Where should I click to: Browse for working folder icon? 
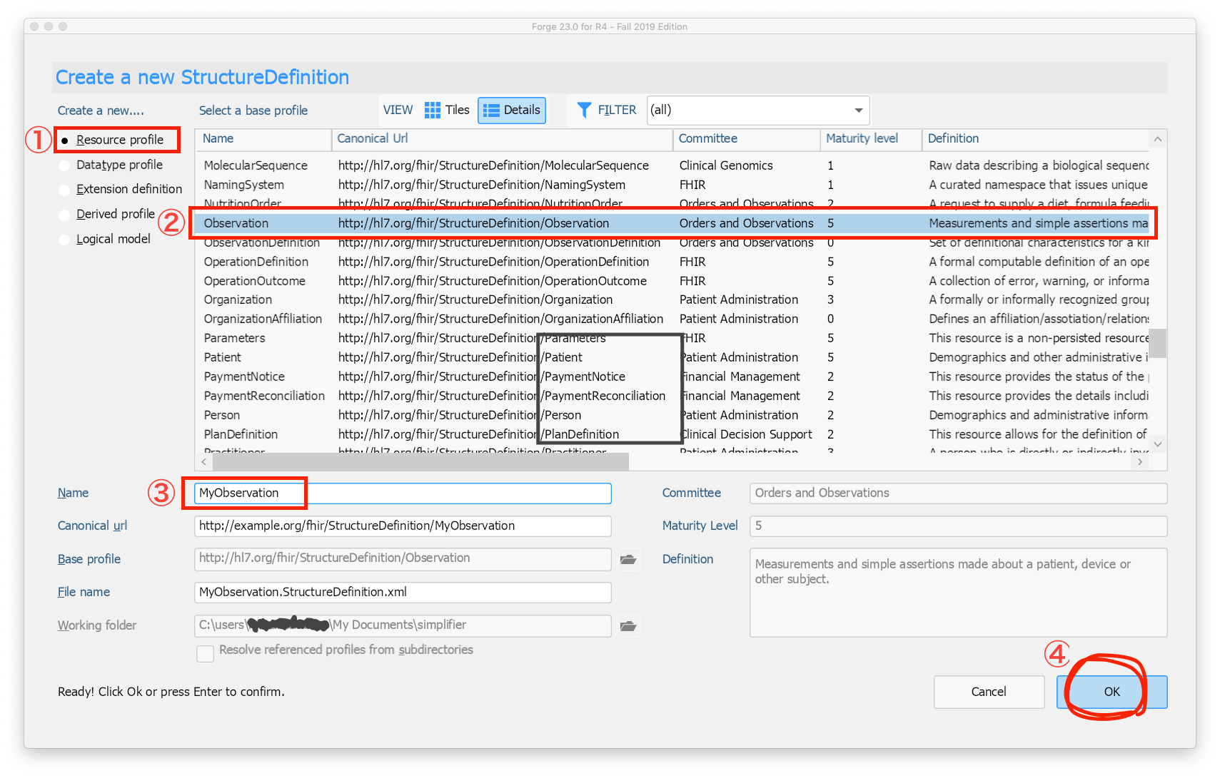click(x=628, y=625)
